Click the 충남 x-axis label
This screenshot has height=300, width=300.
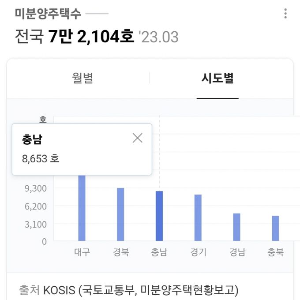[x=159, y=252]
